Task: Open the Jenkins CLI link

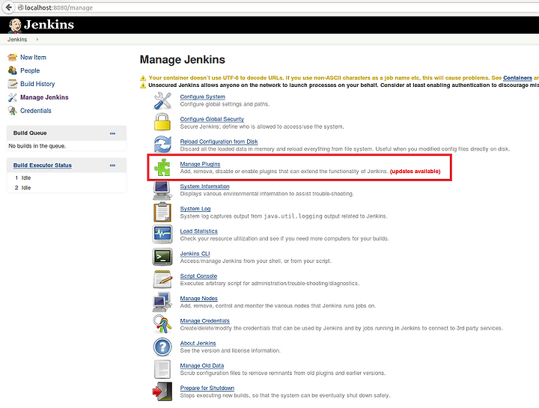Action: pyautogui.click(x=195, y=254)
